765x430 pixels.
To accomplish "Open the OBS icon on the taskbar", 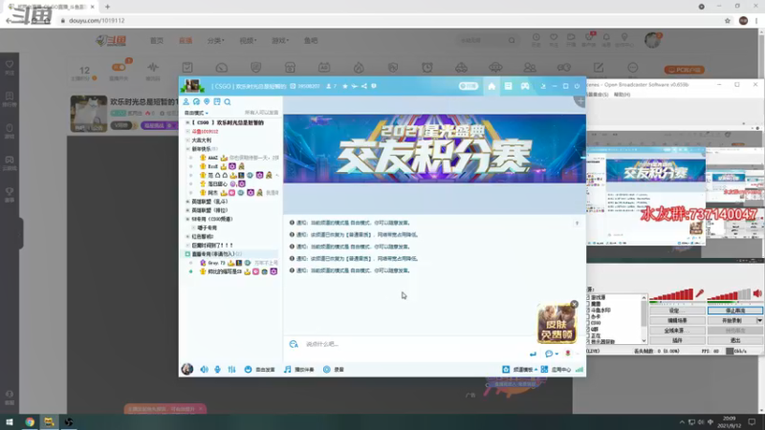I will 69,422.
